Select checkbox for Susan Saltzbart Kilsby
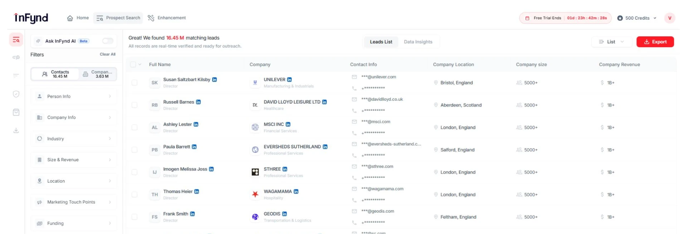 [135, 83]
